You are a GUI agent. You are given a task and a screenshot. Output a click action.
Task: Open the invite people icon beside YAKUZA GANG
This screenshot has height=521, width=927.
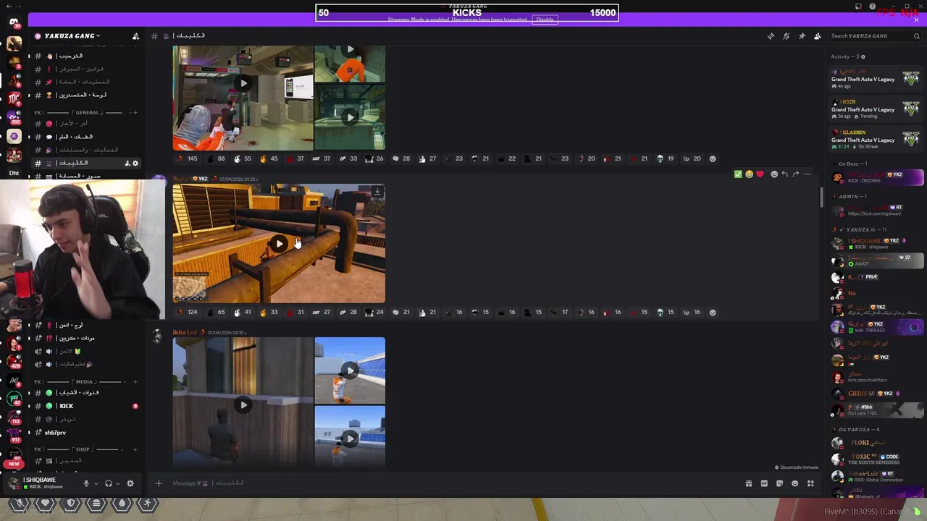[x=135, y=36]
